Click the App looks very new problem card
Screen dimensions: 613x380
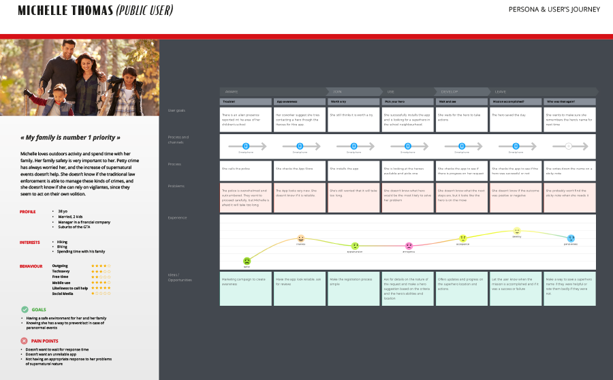[x=300, y=197]
